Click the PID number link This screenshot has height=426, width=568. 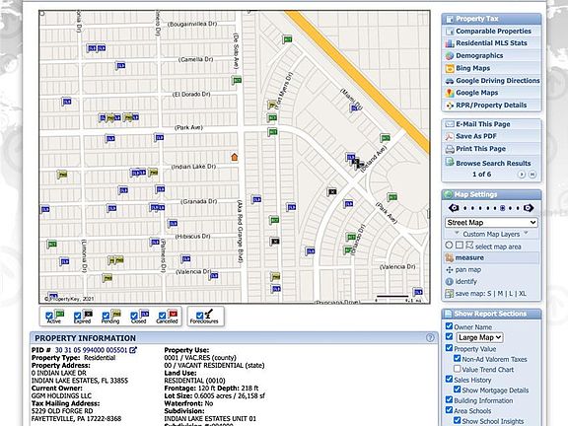pos(91,350)
